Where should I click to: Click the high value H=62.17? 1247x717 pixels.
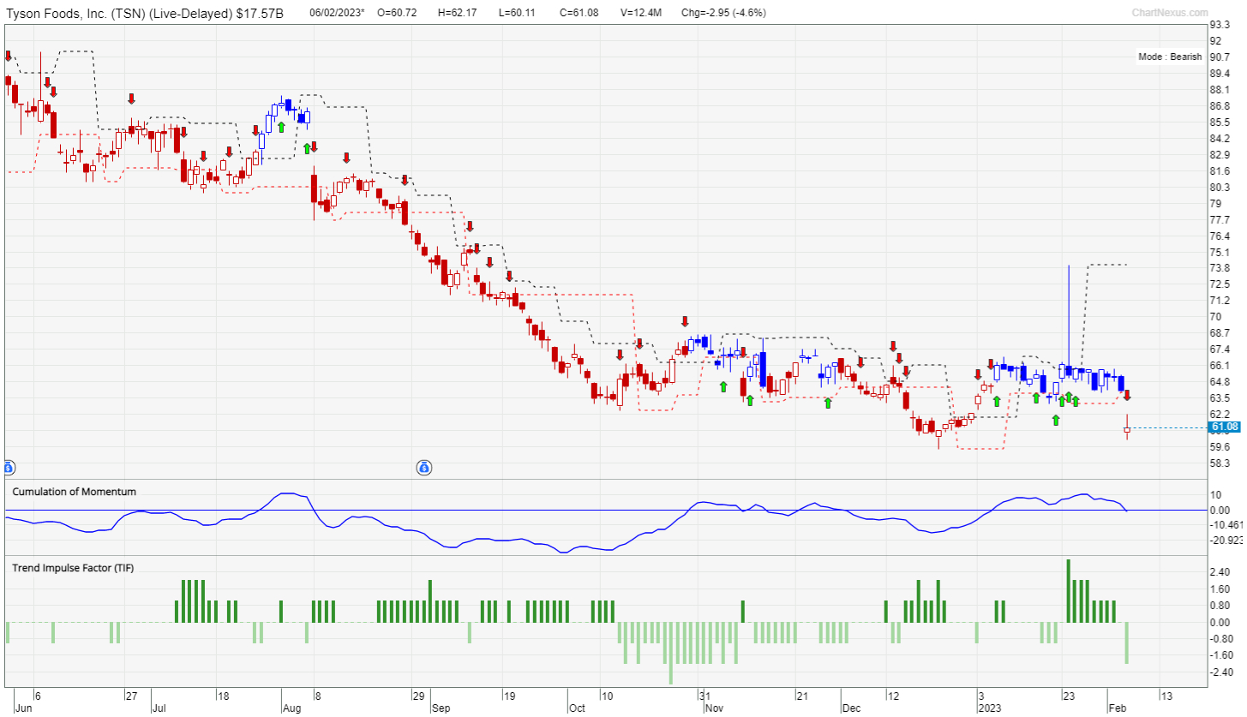click(458, 13)
